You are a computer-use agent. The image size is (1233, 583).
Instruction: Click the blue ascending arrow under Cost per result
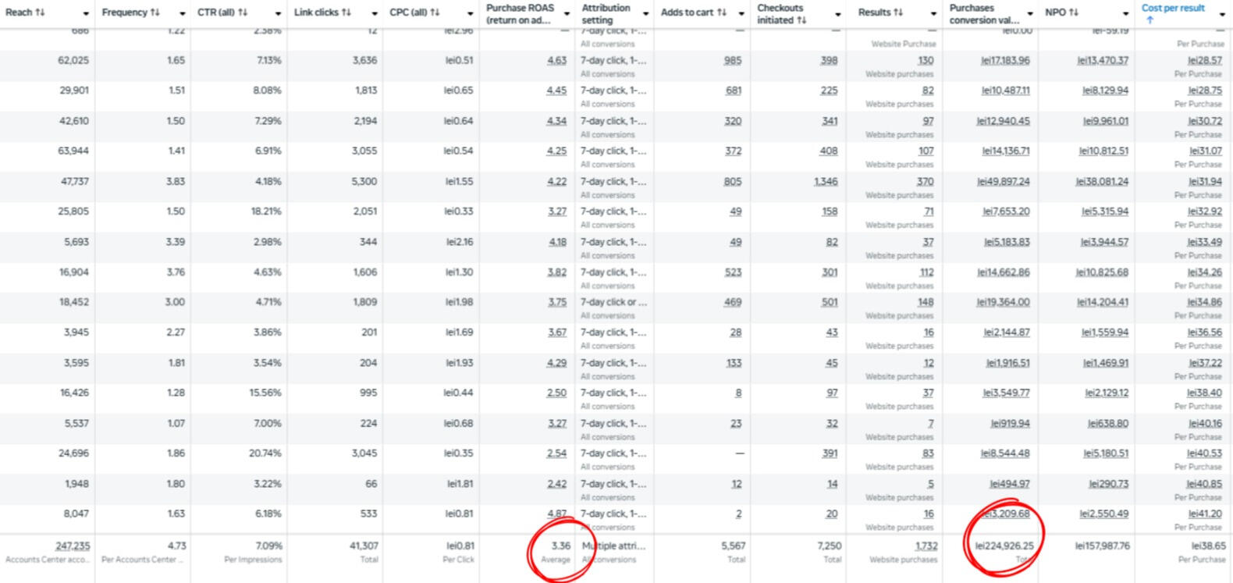pos(1149,20)
